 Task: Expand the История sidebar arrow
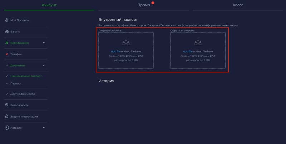(x=44, y=128)
